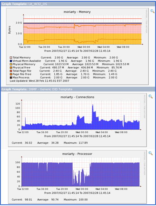The width and height of the screenshot is (156, 206).
Task: Click the Physical Free legend color swatch
Action: (x=11, y=68)
